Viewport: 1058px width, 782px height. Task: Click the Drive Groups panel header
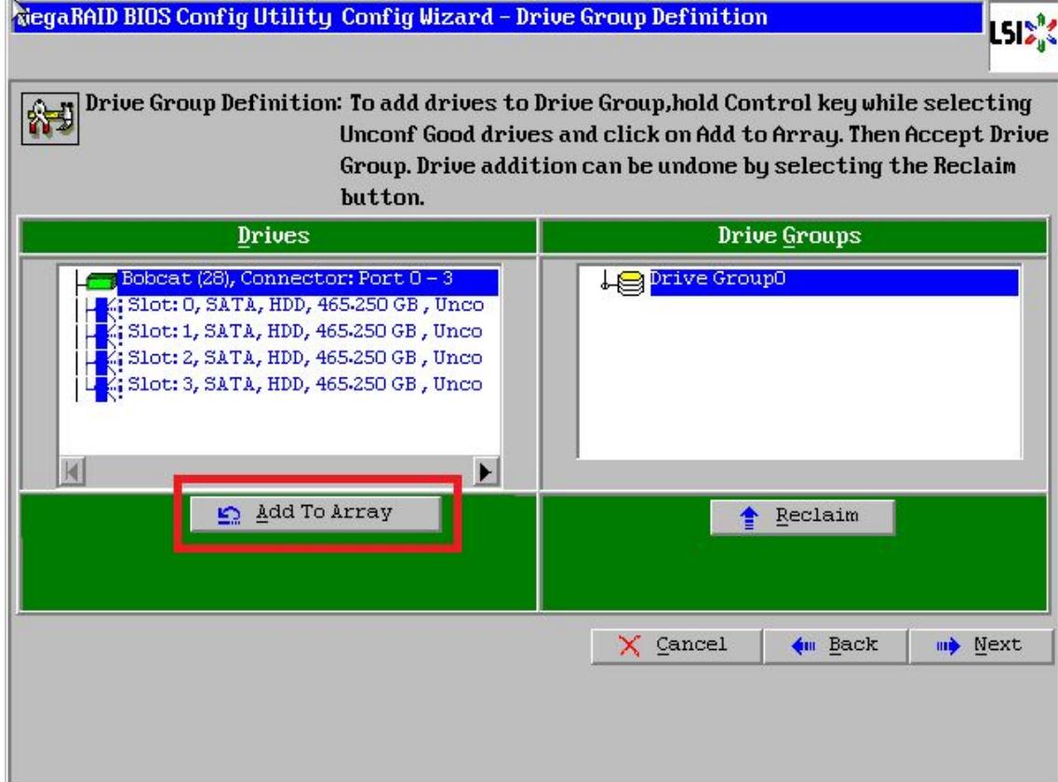point(794,235)
